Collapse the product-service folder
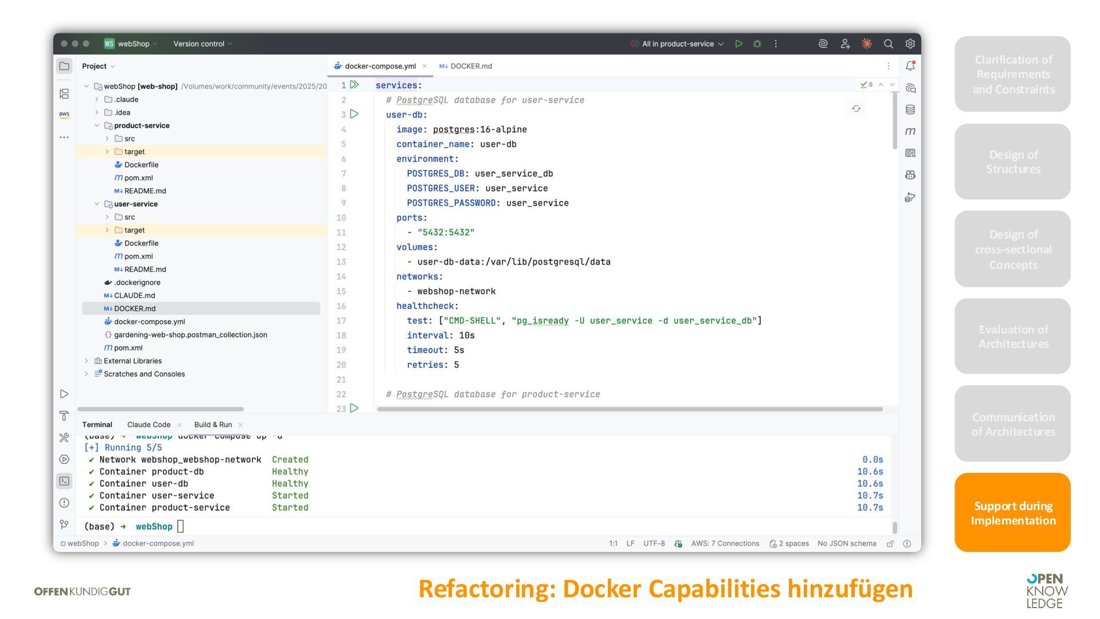Screen dimensions: 1100x619 click(x=97, y=126)
